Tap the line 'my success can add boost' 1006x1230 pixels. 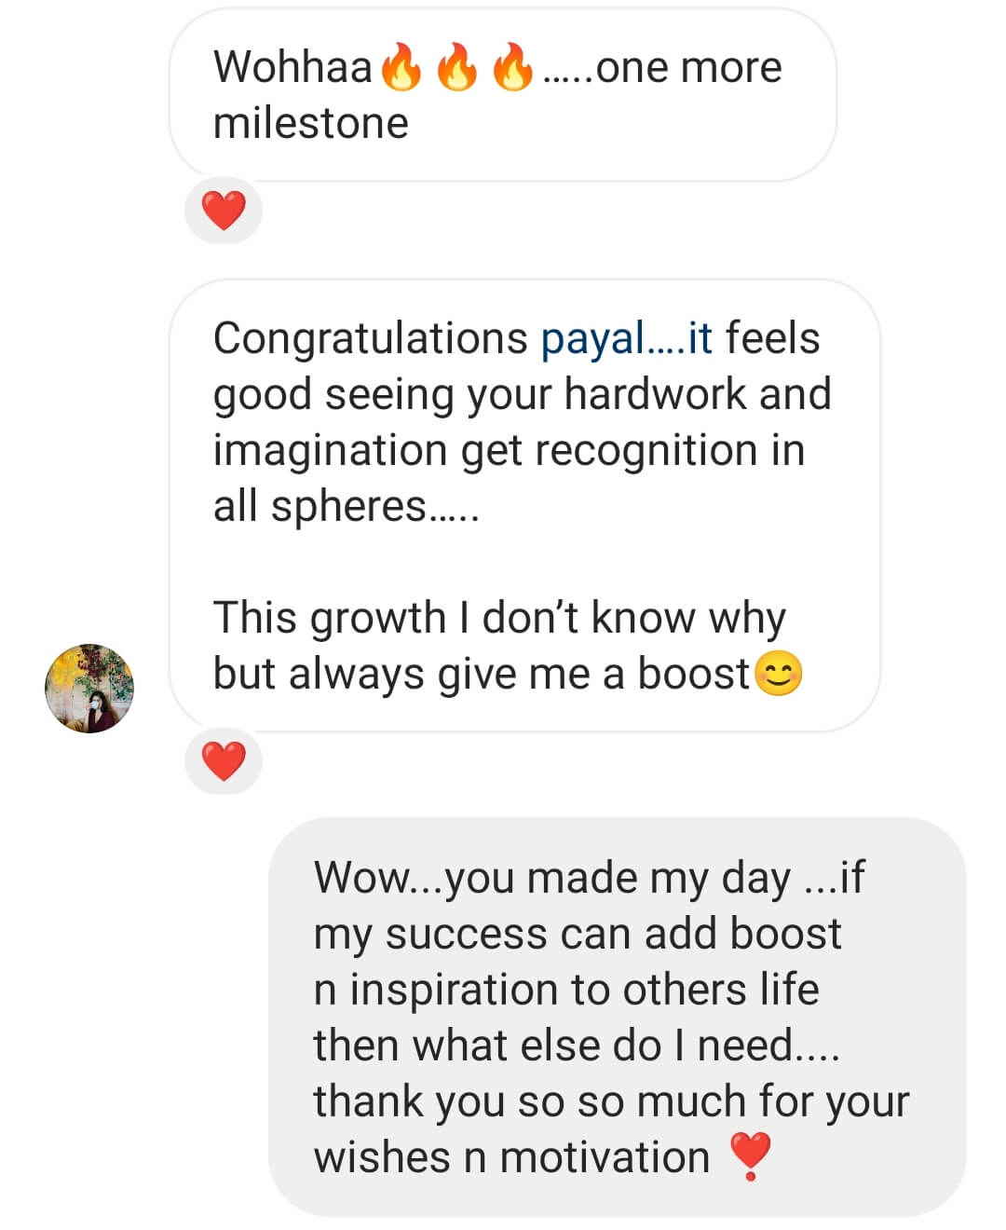coord(577,934)
